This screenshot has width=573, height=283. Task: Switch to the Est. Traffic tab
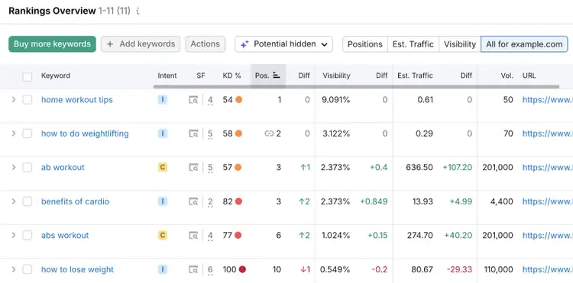click(413, 44)
